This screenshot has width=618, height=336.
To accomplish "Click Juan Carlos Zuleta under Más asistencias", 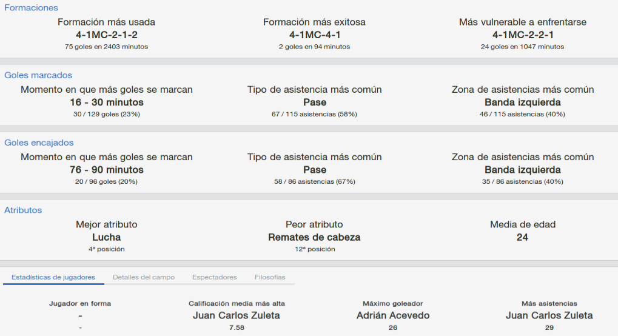I will tap(549, 315).
